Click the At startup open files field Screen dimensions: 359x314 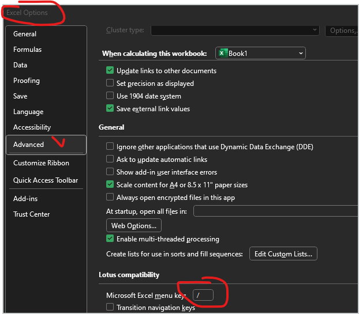tap(276, 211)
